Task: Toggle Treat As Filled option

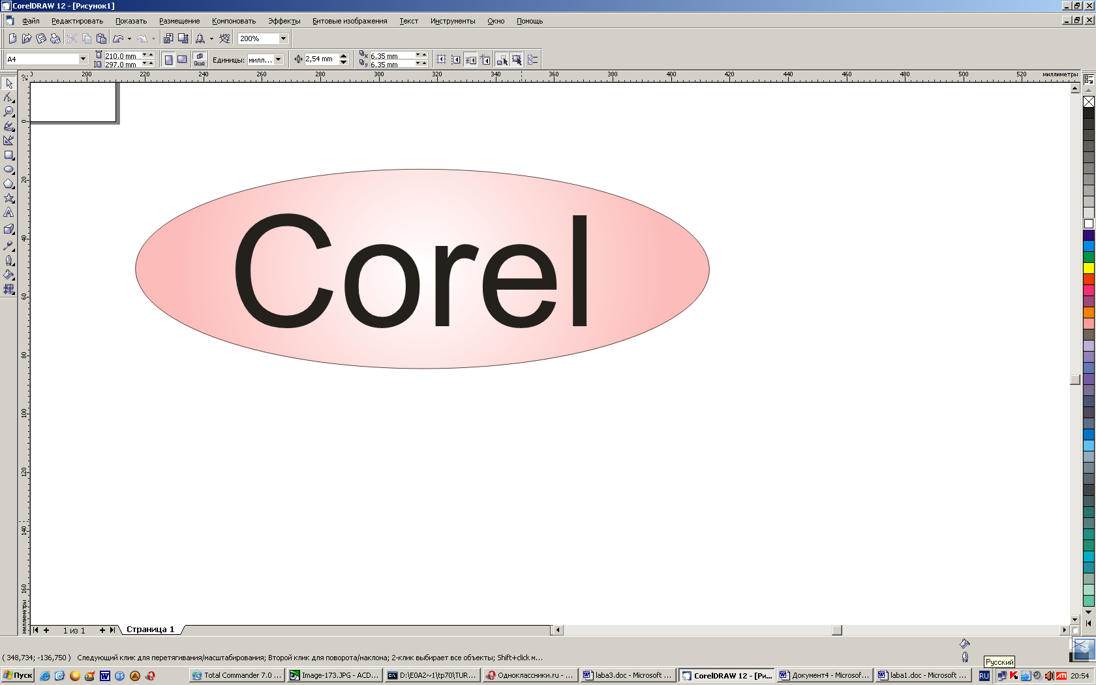Action: pyautogui.click(x=517, y=59)
